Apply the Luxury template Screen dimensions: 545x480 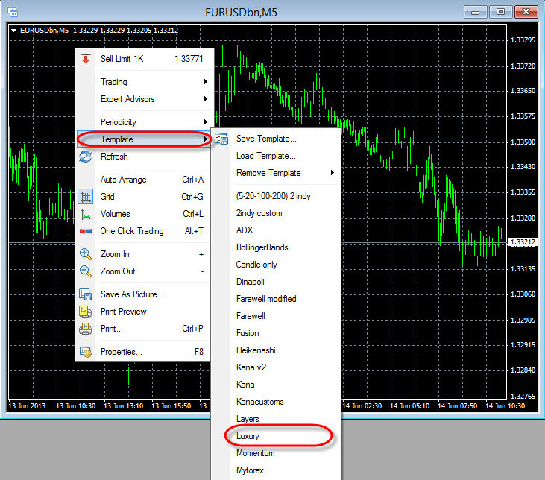pos(276,436)
